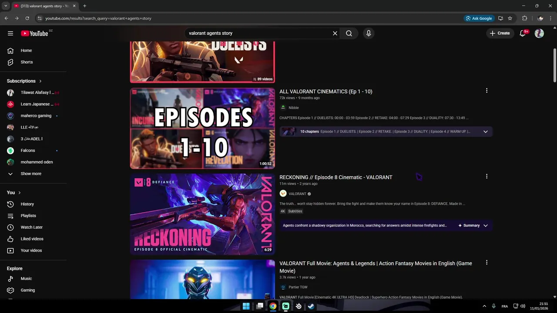Open taskbar volume control

pos(523,306)
